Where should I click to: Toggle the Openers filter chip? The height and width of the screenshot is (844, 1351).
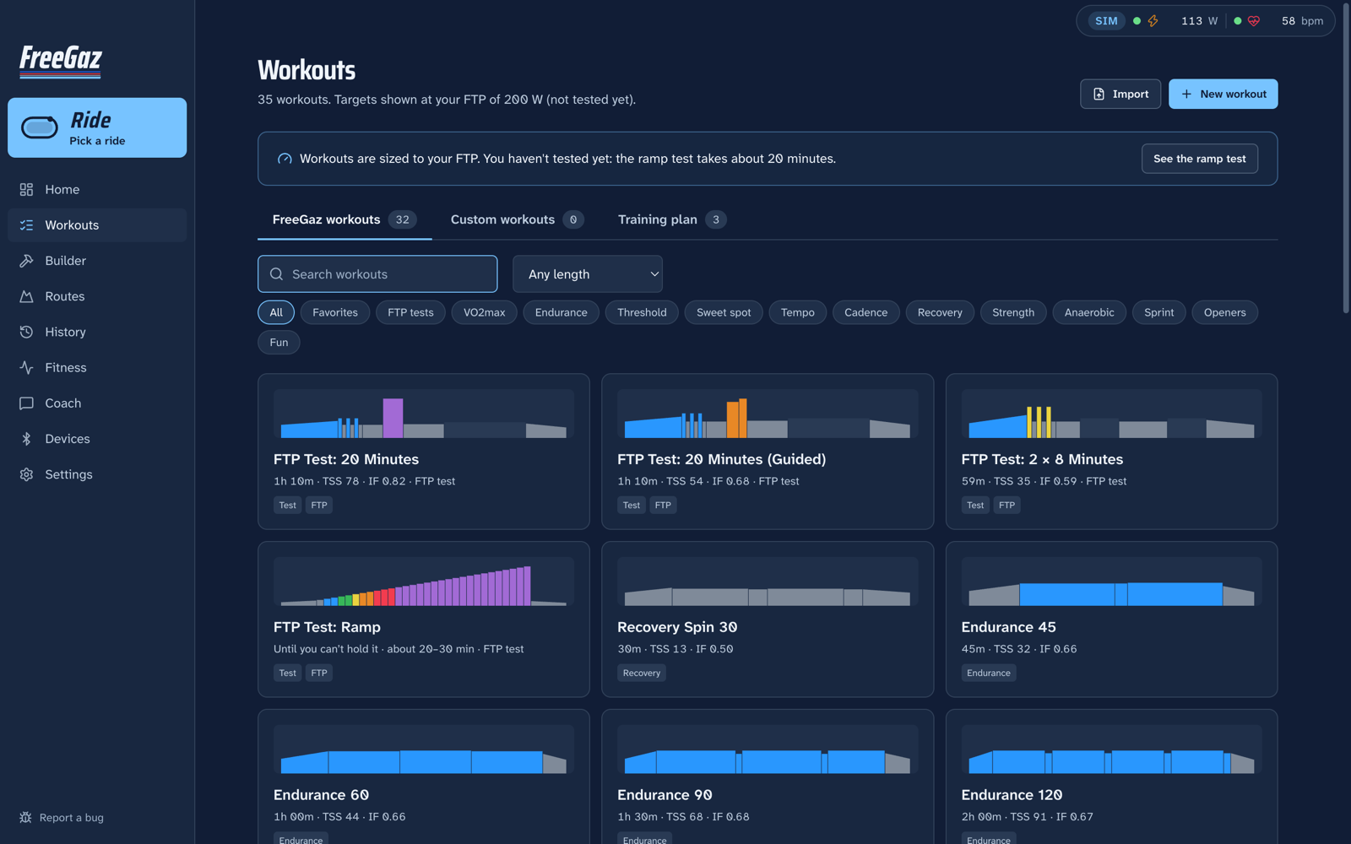(x=1224, y=312)
